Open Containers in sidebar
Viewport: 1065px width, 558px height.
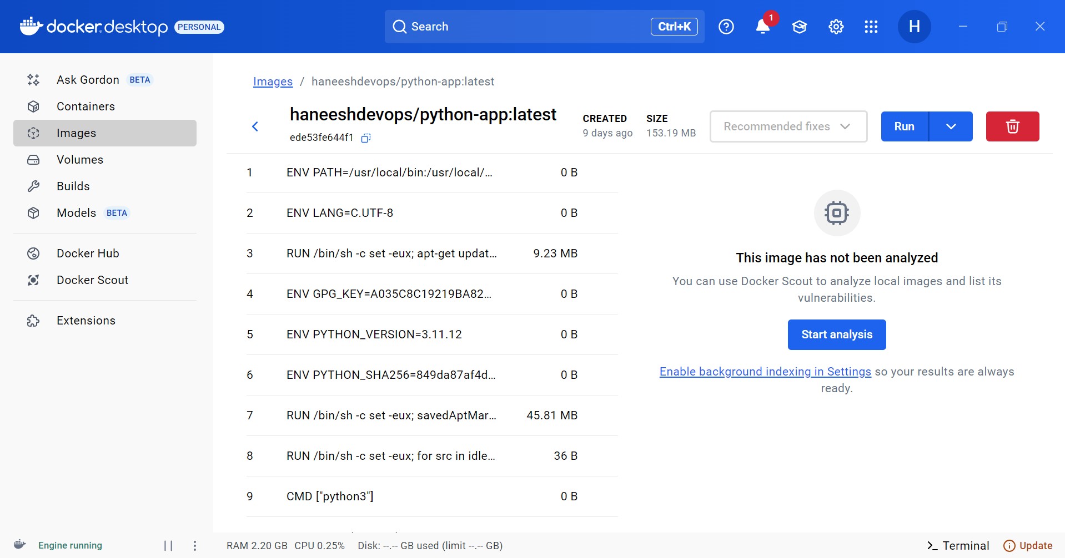click(x=105, y=106)
